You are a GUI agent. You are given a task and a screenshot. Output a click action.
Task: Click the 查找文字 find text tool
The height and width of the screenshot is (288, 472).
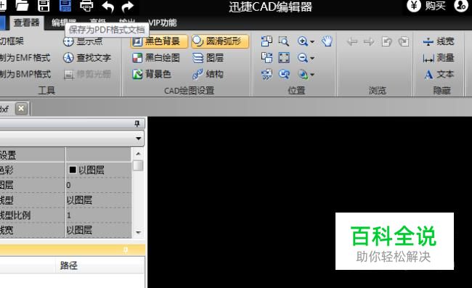click(x=87, y=58)
